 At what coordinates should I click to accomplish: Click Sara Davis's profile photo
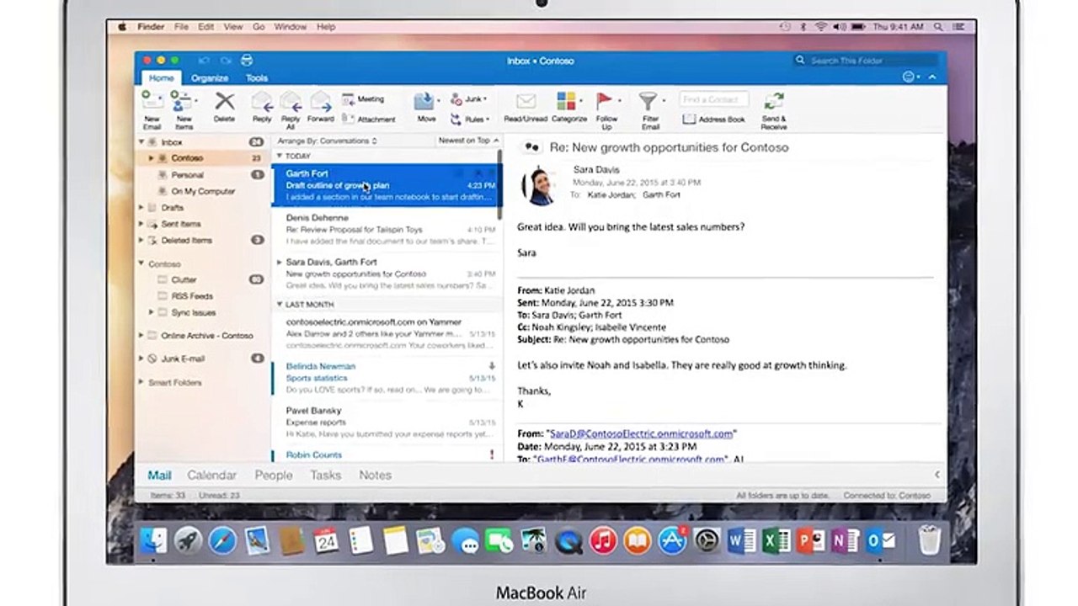click(x=539, y=185)
